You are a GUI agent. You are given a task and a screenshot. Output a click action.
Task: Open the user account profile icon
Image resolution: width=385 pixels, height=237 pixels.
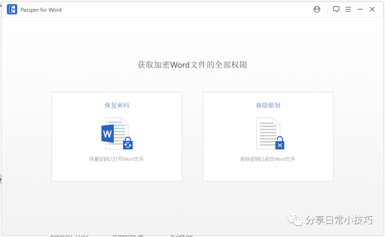(317, 9)
